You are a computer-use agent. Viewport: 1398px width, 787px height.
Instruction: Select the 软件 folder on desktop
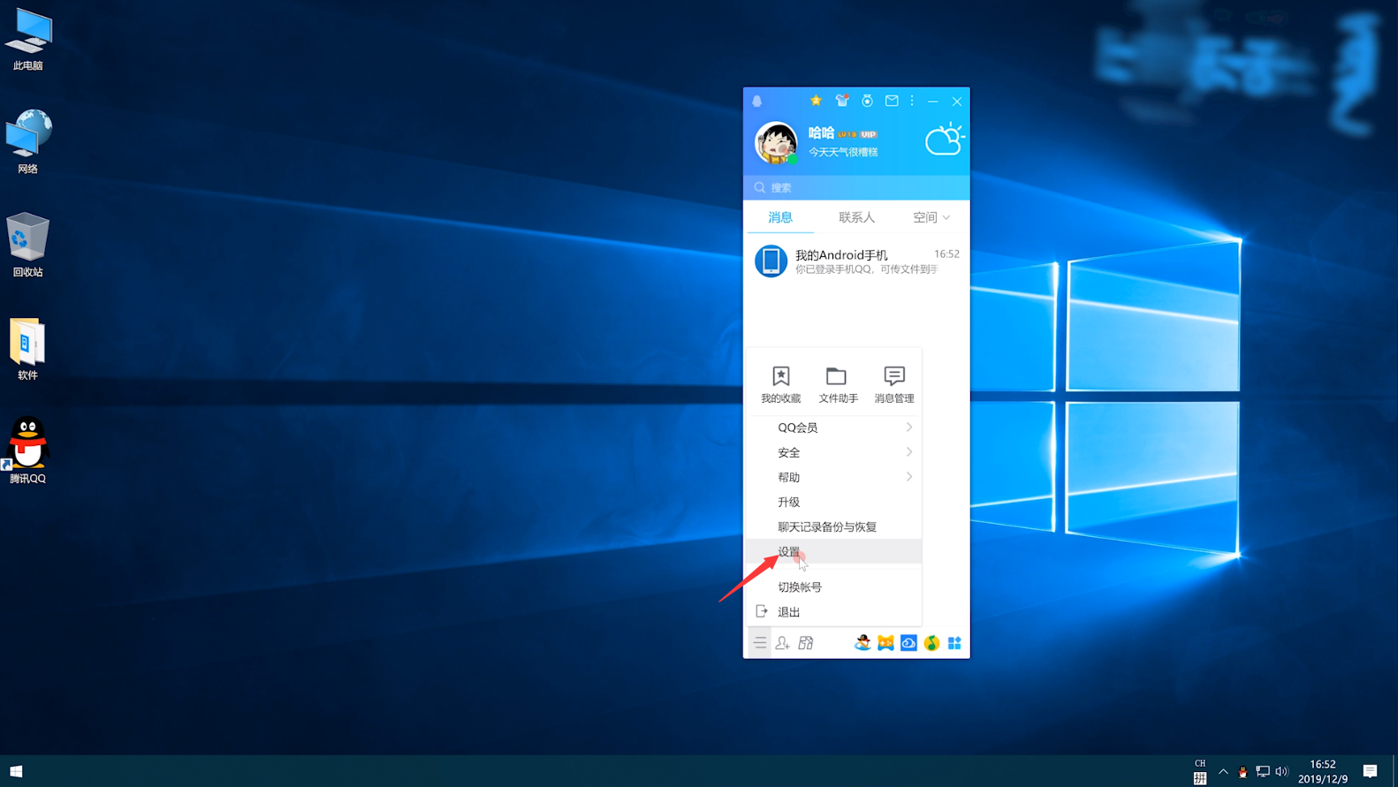click(x=28, y=349)
